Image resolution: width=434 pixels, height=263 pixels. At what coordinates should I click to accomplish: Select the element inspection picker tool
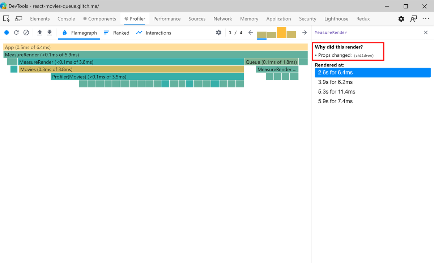pyautogui.click(x=6, y=18)
